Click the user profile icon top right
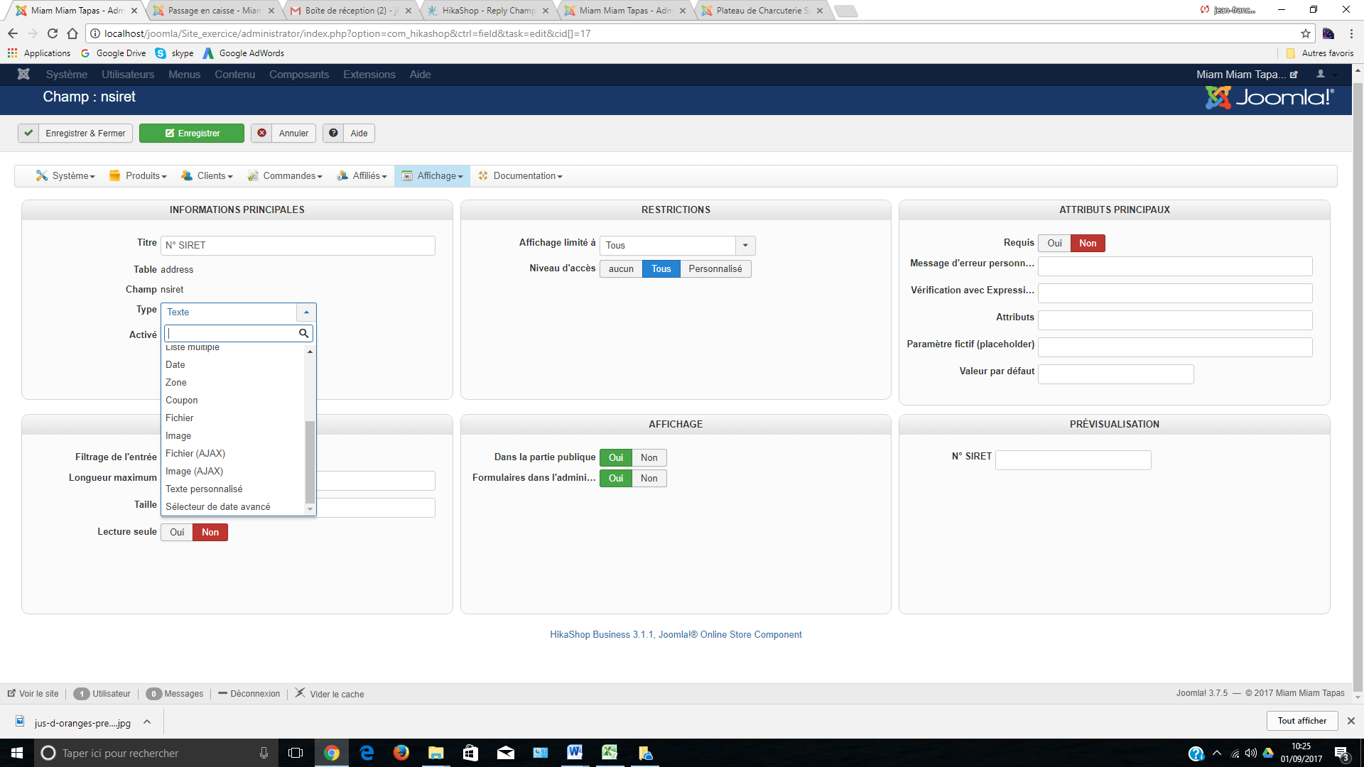Viewport: 1364px width, 767px height. click(x=1321, y=75)
